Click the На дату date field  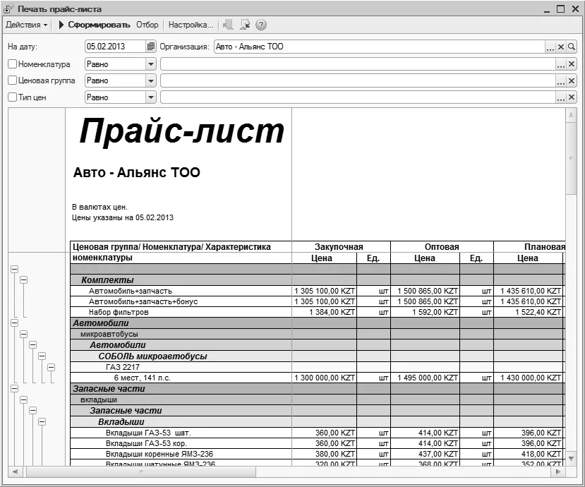(x=115, y=47)
